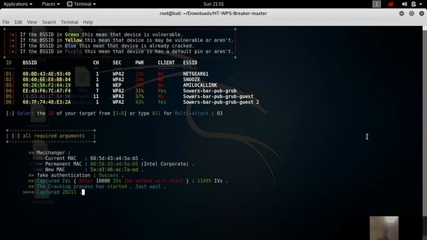
Task: Click the webcam thumbnail overlay
Action: tap(384, 228)
